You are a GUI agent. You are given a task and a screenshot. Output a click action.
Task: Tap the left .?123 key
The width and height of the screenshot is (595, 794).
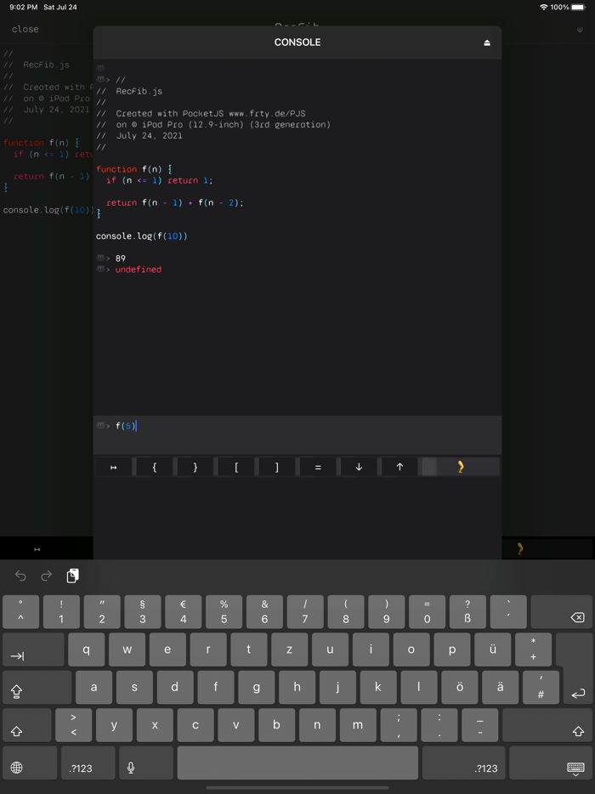point(88,763)
